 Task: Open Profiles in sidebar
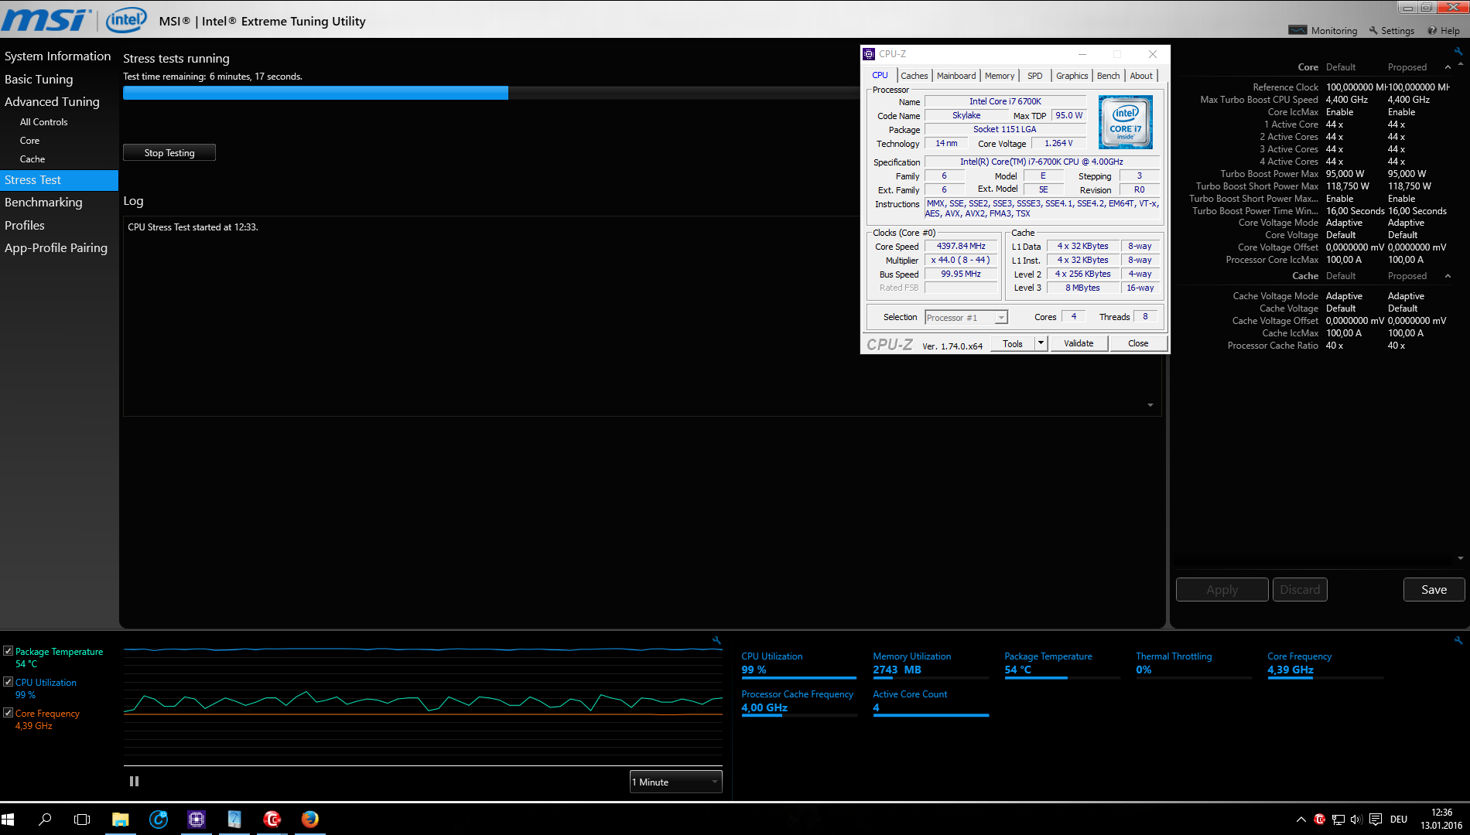[x=25, y=225]
